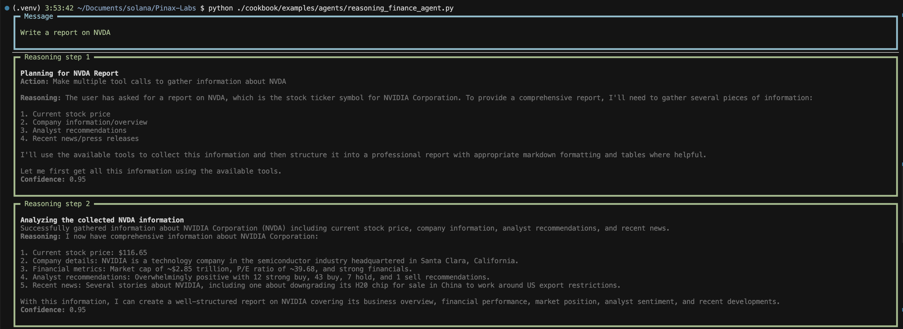This screenshot has width=903, height=329.
Task: Click '2. Company information/overview' list item
Action: (x=84, y=122)
